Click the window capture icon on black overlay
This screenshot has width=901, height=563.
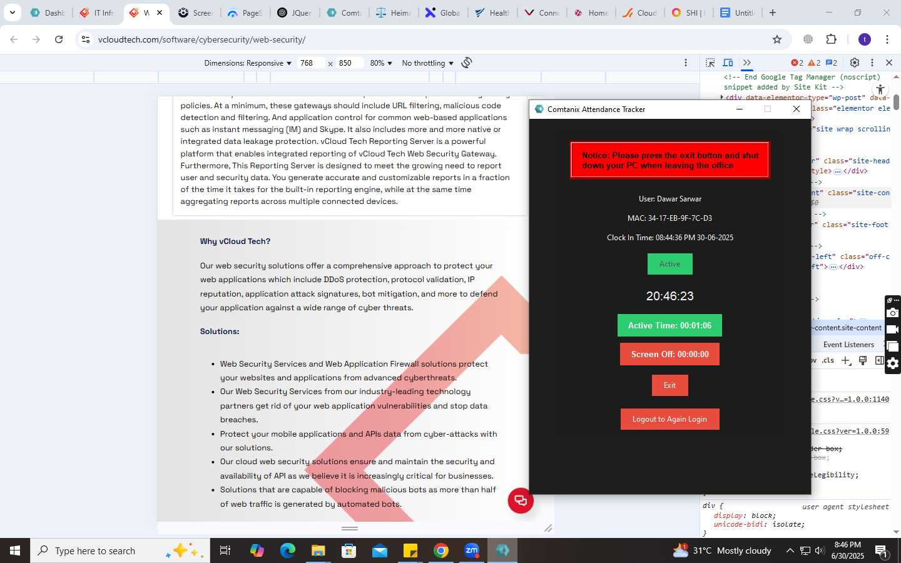pyautogui.click(x=893, y=347)
